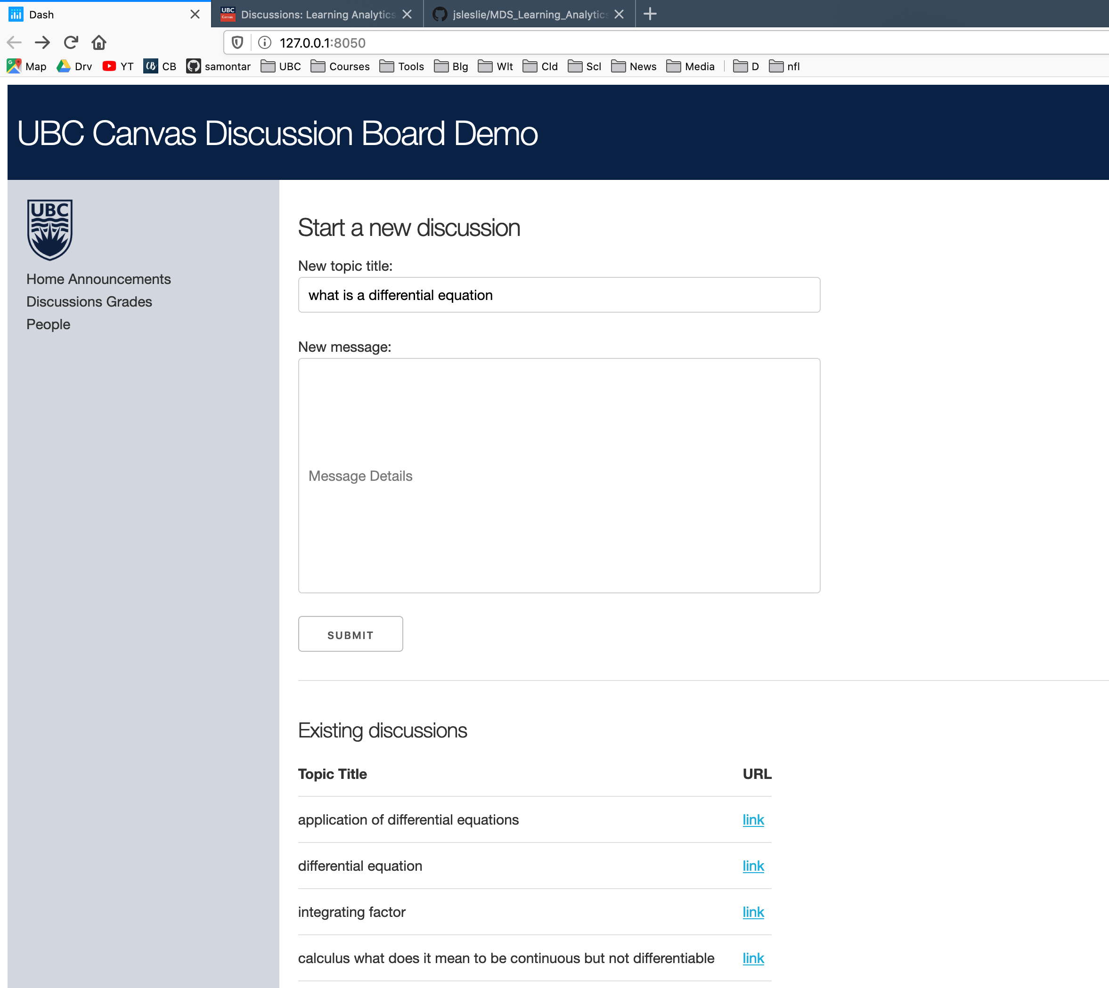Open a new tab with plus icon
Viewport: 1109px width, 988px height.
tap(650, 14)
